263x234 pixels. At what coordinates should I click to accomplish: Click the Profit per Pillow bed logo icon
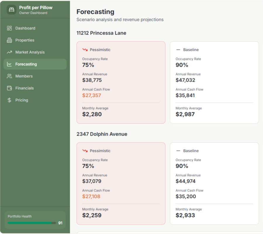pyautogui.click(x=12, y=10)
